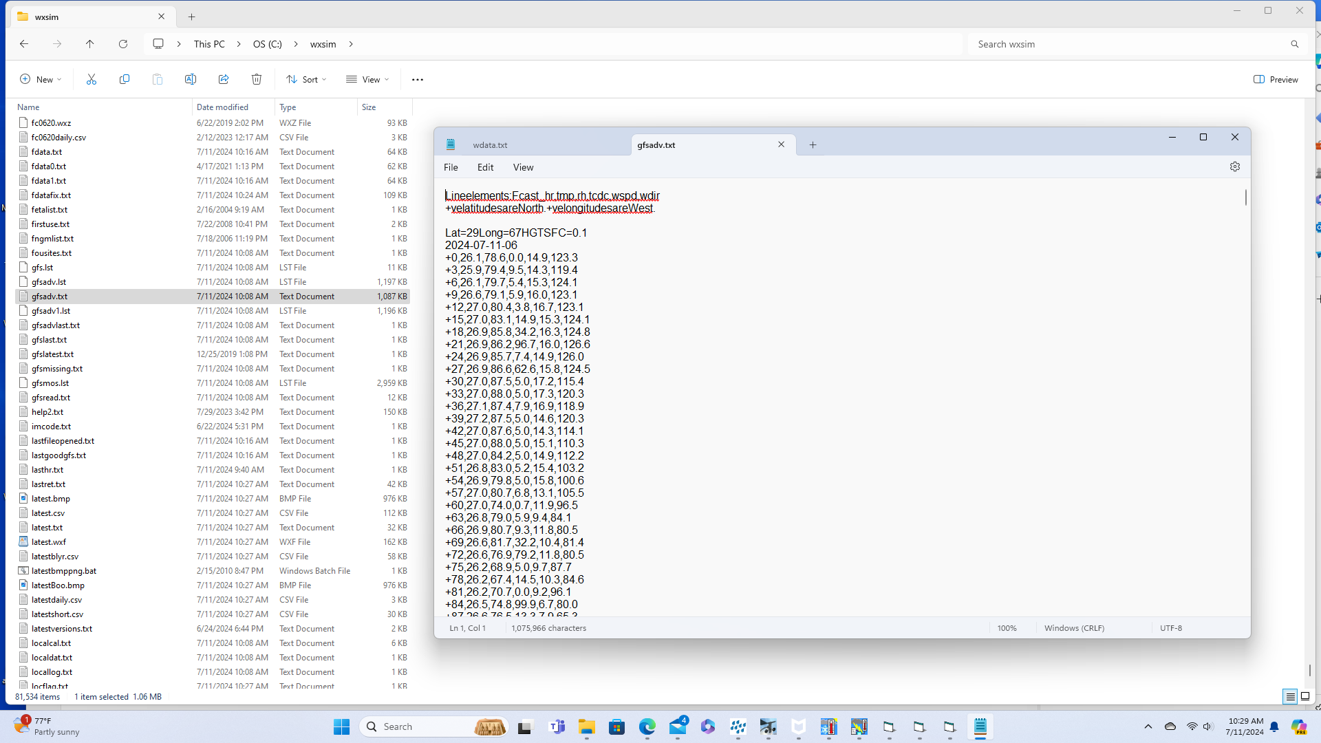Expand chevron after OS (C:) breadcrumb
This screenshot has width=1321, height=743.
[x=296, y=44]
